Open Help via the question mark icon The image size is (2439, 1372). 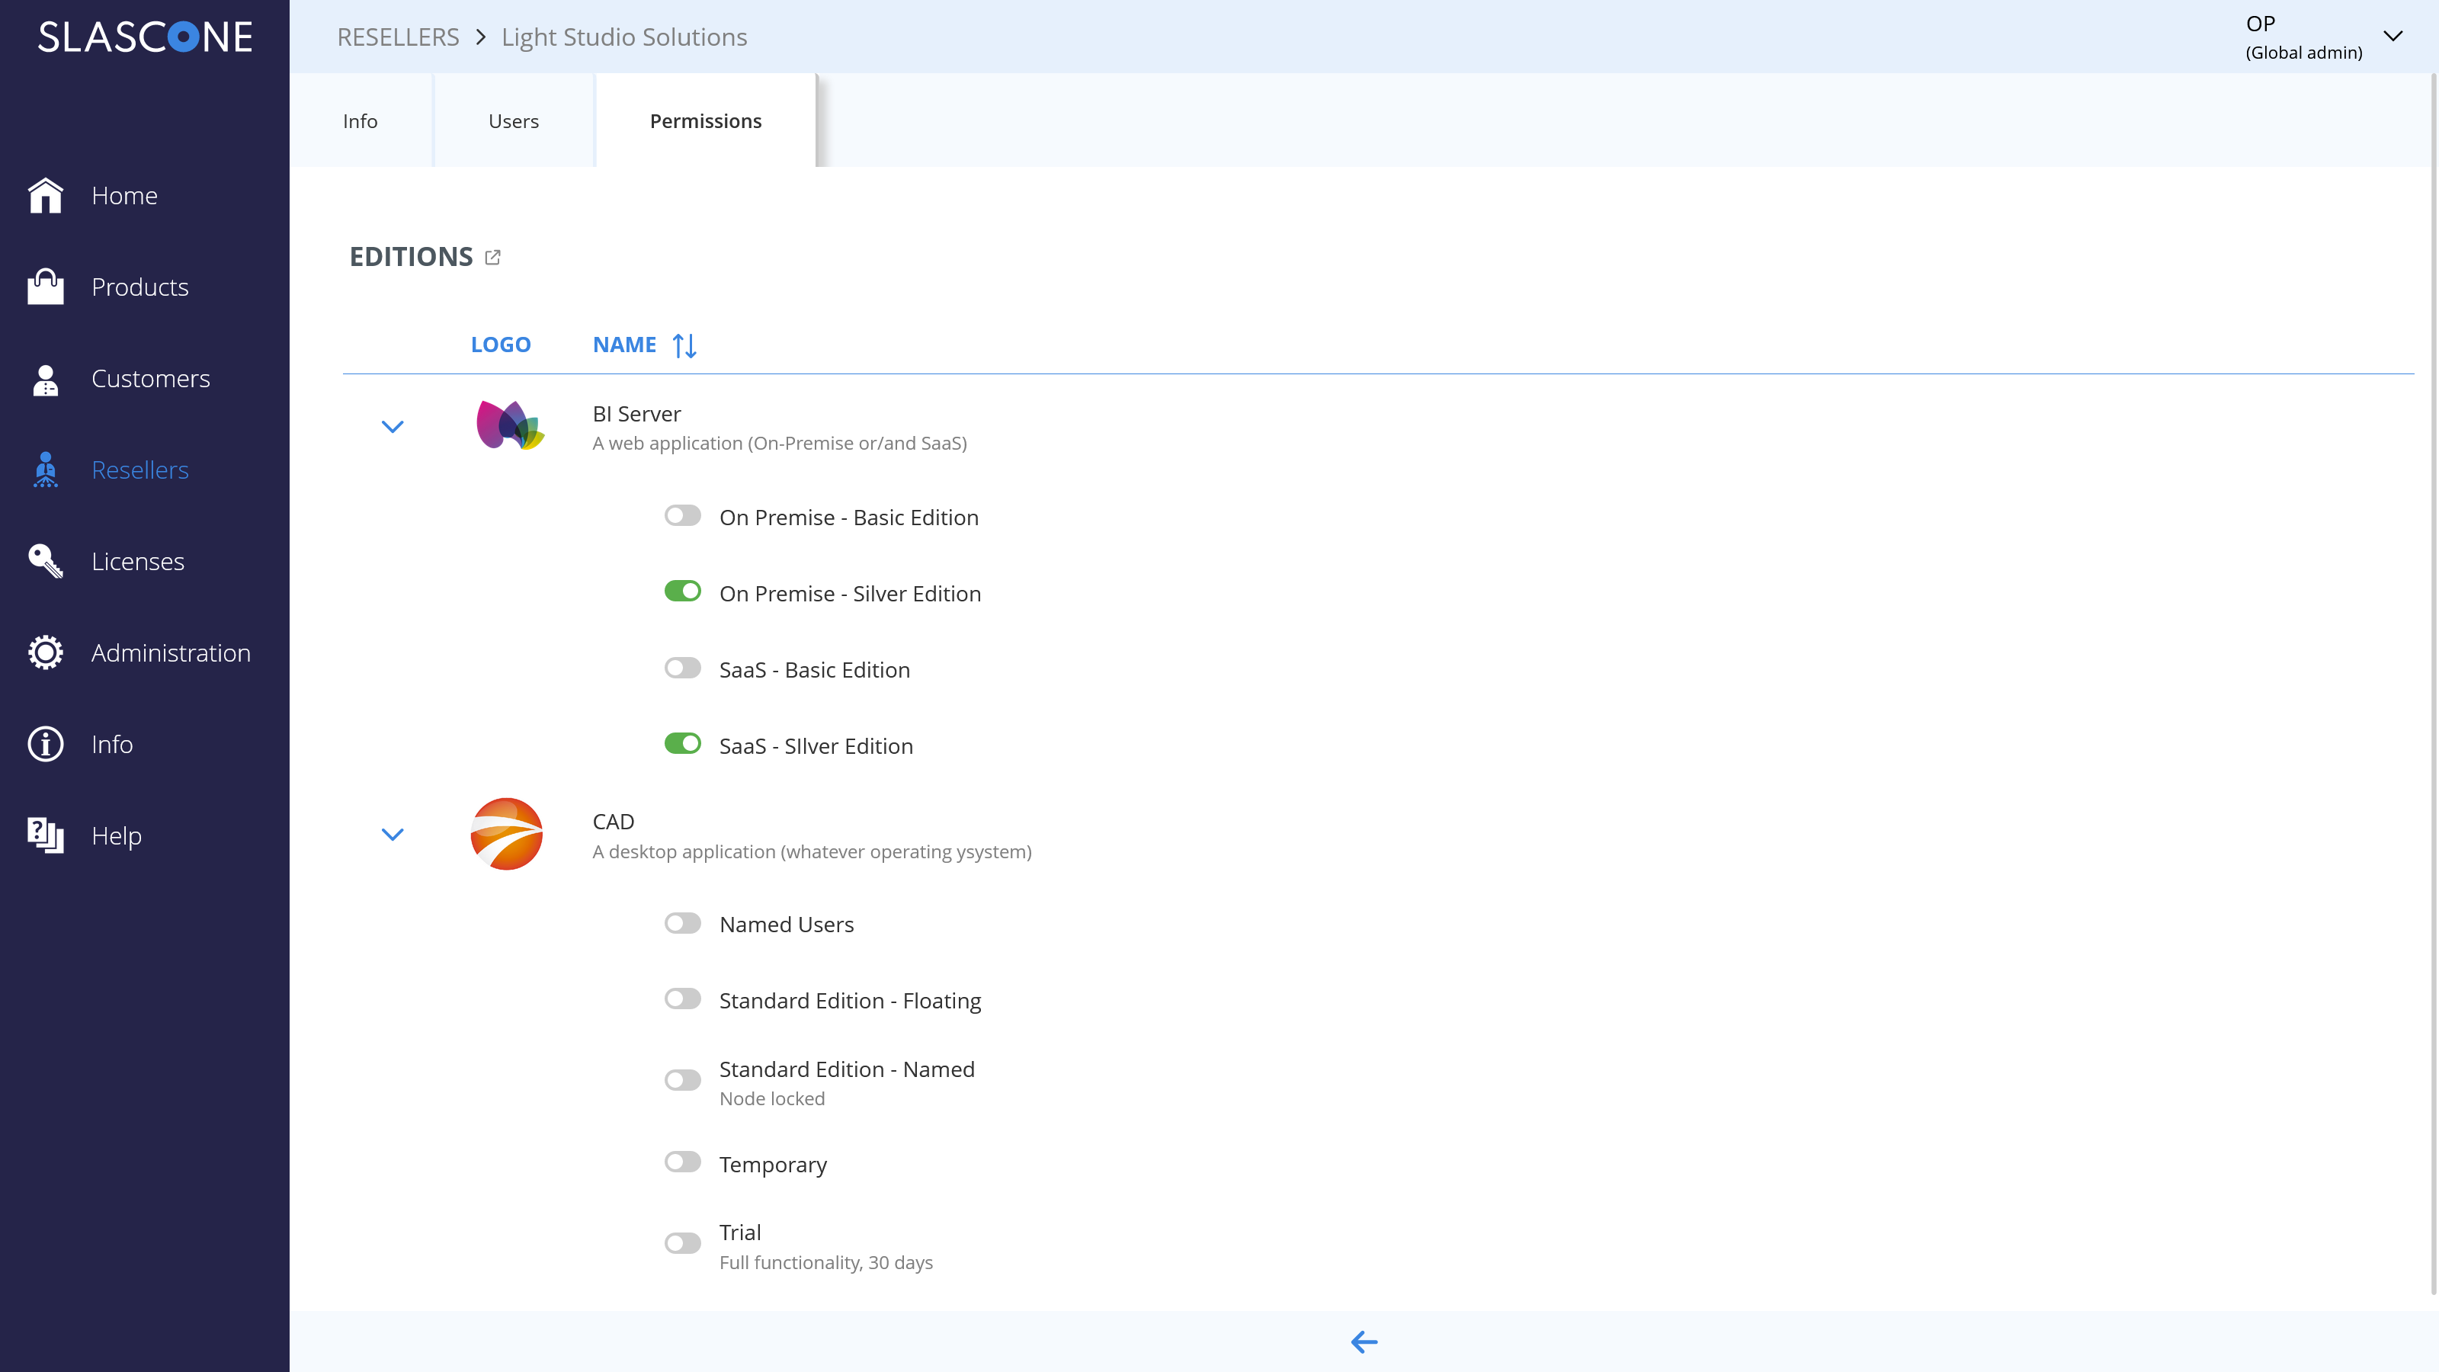pos(46,836)
